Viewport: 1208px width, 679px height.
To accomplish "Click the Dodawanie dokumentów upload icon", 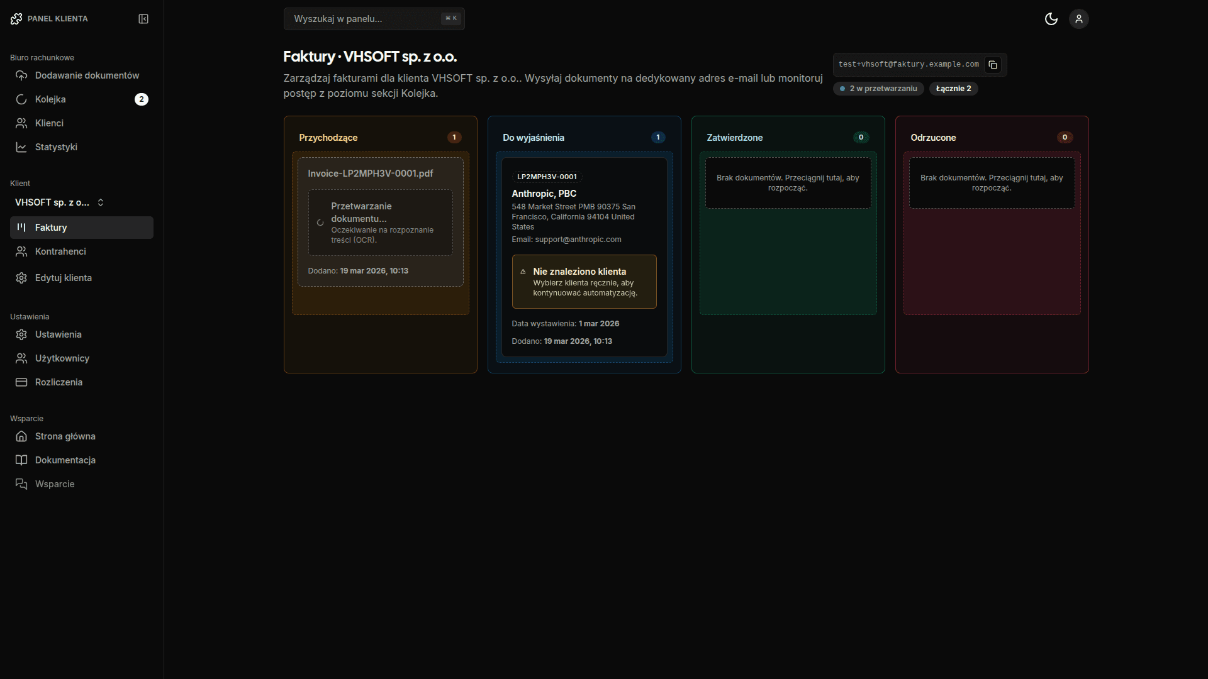I will (21, 75).
